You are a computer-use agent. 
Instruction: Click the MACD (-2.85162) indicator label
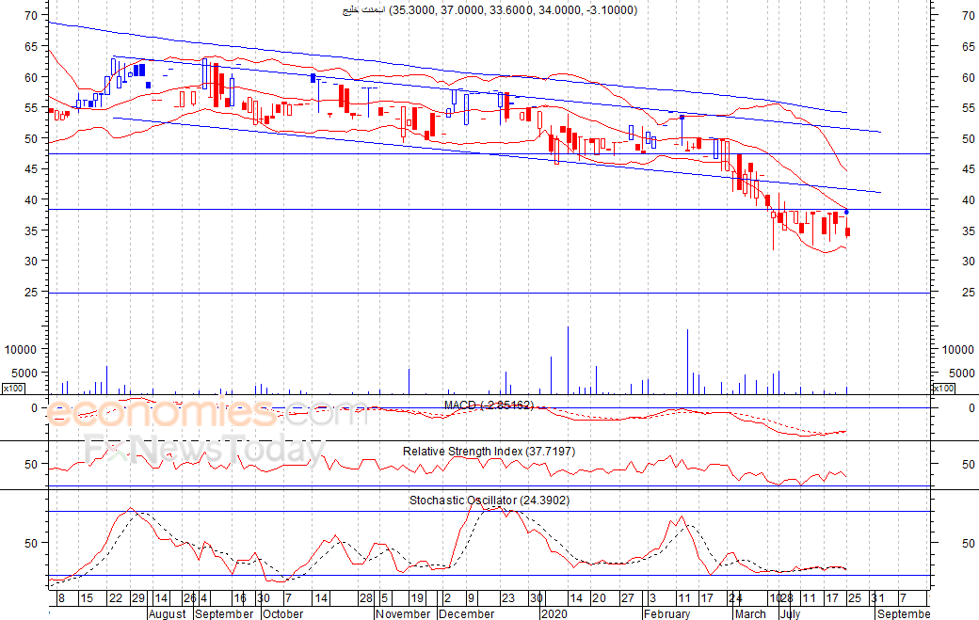pyautogui.click(x=489, y=405)
